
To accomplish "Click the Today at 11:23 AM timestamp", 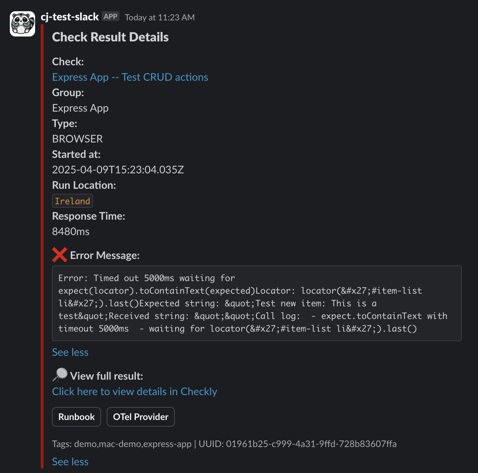I will click(159, 17).
